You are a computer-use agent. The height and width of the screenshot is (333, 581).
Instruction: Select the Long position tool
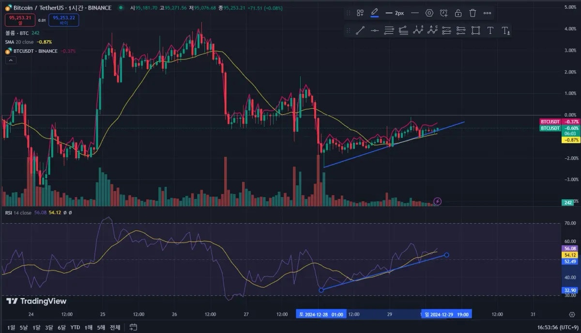[446, 30]
